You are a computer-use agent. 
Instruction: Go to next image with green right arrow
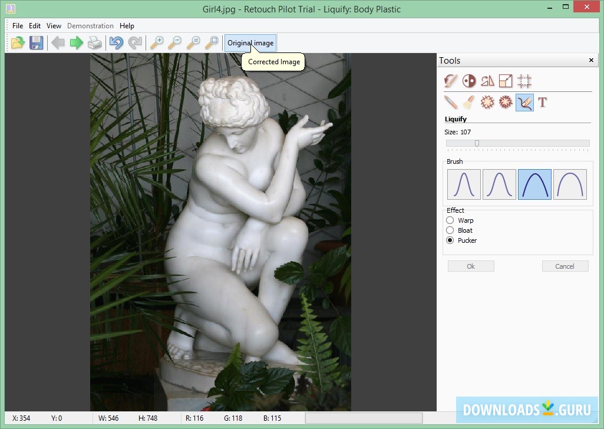pos(77,43)
